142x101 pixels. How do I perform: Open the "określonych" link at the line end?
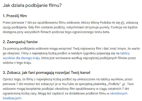pyautogui.click(x=119, y=93)
